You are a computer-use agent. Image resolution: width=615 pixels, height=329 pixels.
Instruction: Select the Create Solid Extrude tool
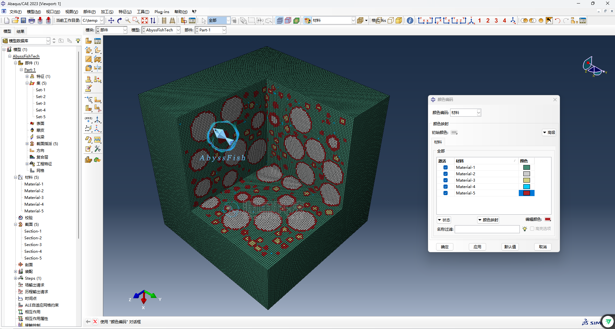pos(89,50)
